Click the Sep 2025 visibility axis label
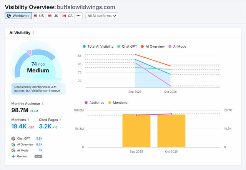The width and height of the screenshot is (246, 170). [x=135, y=92]
